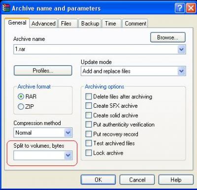Open the Update mode dropdown

[133, 71]
